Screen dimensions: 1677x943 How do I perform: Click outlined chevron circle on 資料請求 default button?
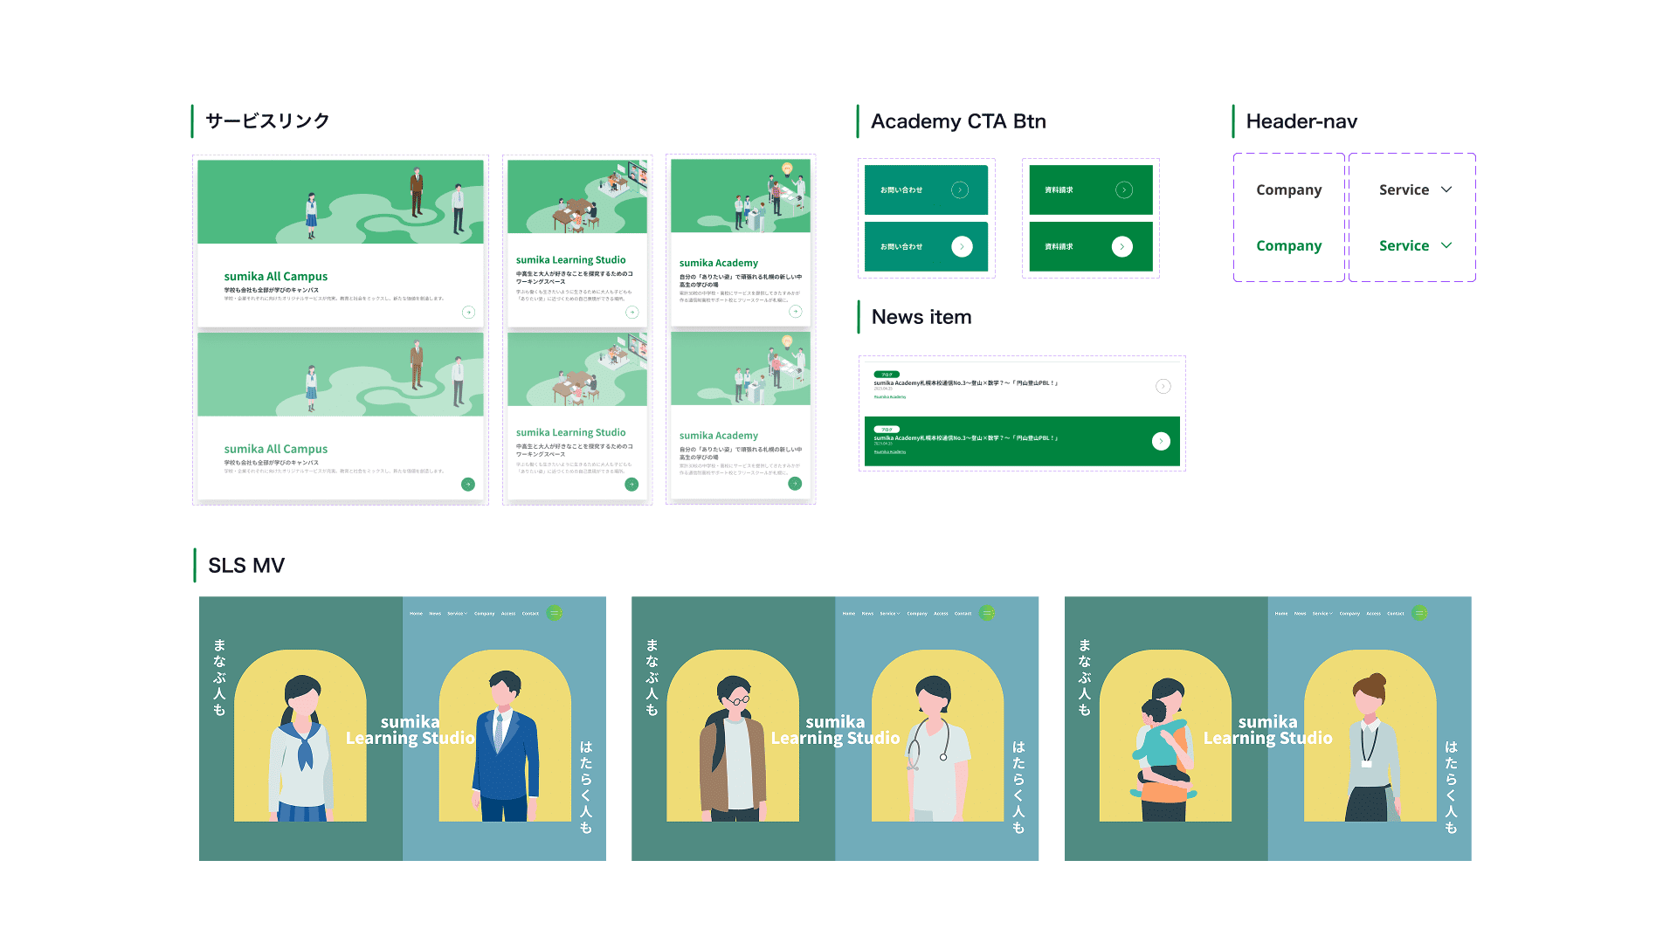point(1124,189)
